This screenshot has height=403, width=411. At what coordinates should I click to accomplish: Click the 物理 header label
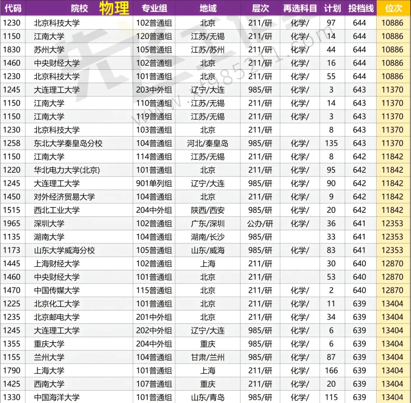click(113, 7)
